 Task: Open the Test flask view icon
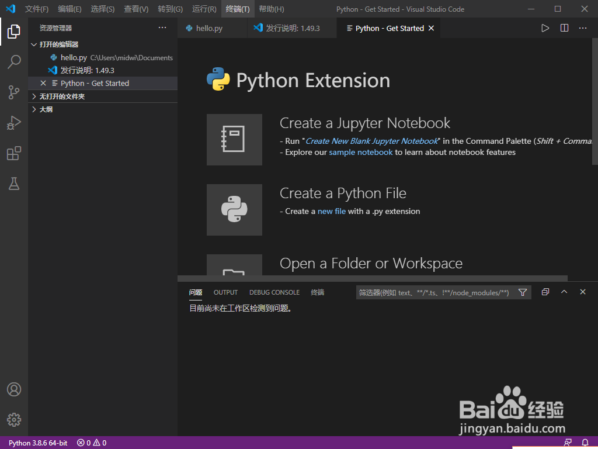[x=14, y=184]
